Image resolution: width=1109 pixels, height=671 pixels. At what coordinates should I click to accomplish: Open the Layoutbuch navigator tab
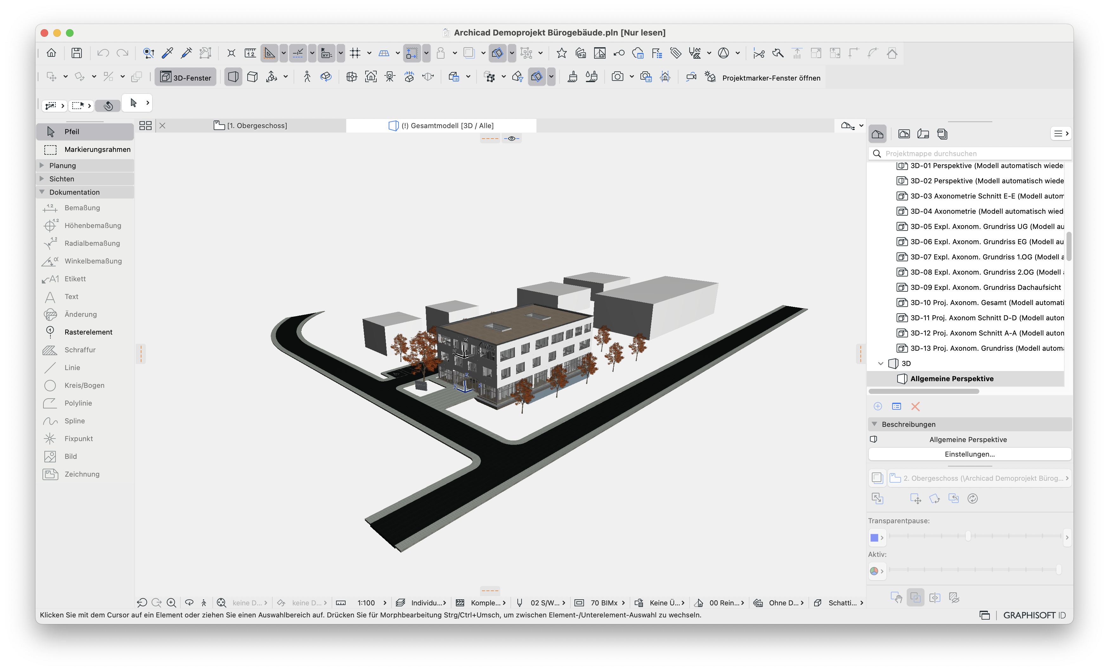tap(923, 134)
